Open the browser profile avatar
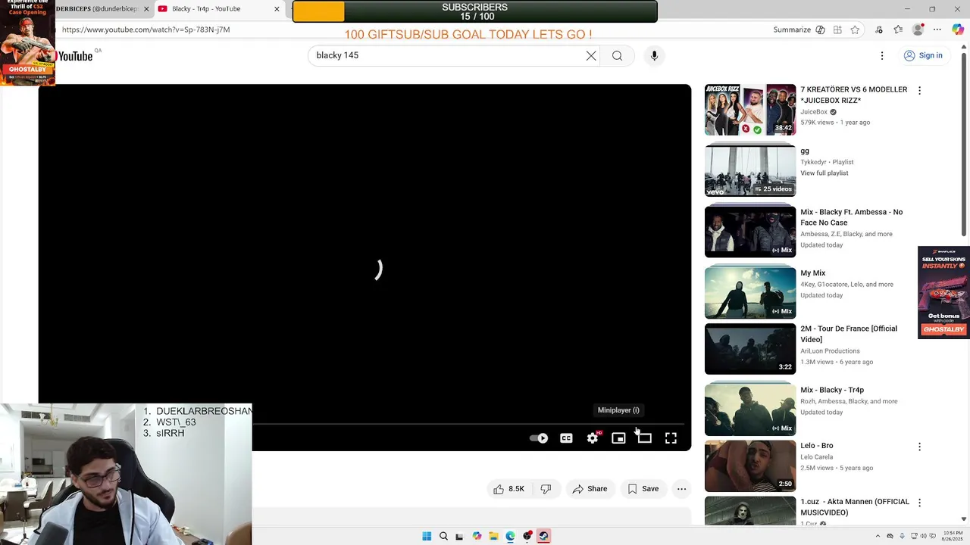The width and height of the screenshot is (970, 545). pyautogui.click(x=918, y=30)
